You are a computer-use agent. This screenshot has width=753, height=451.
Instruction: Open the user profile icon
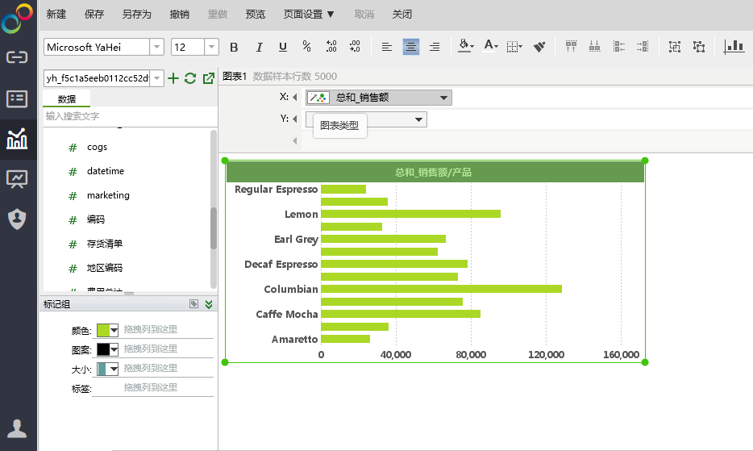(17, 428)
